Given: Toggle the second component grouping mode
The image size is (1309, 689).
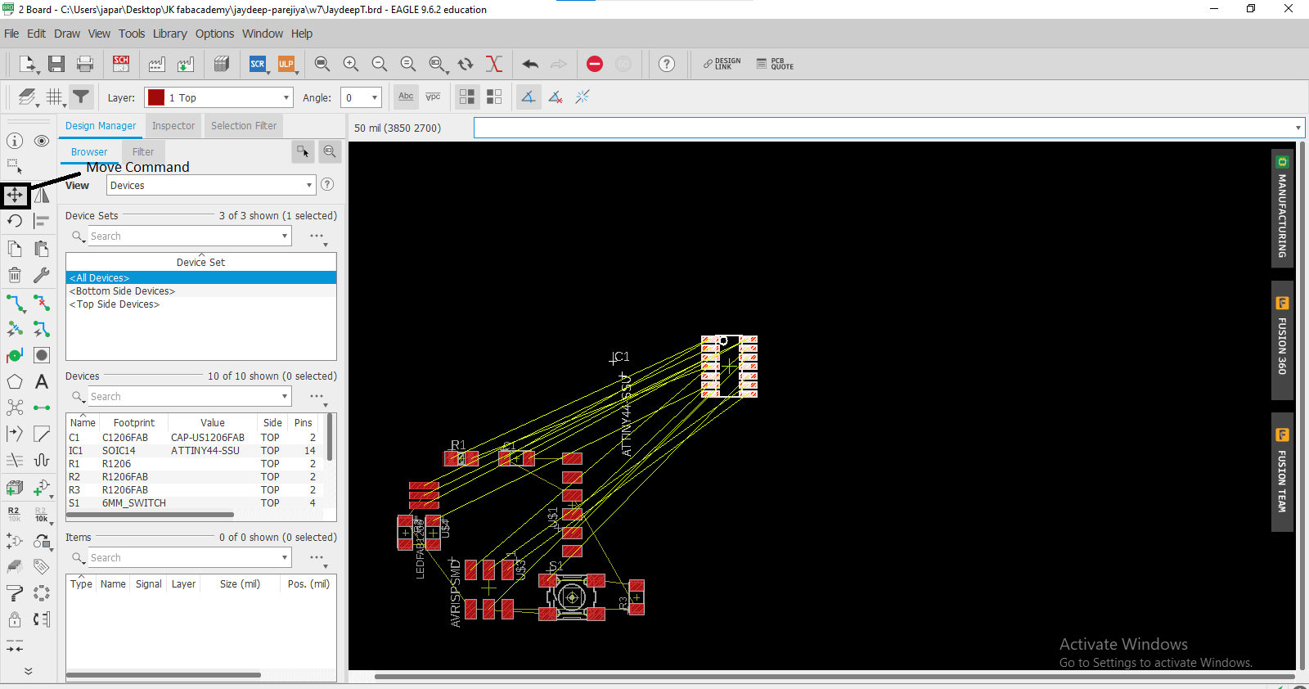Looking at the screenshot, I should (494, 97).
